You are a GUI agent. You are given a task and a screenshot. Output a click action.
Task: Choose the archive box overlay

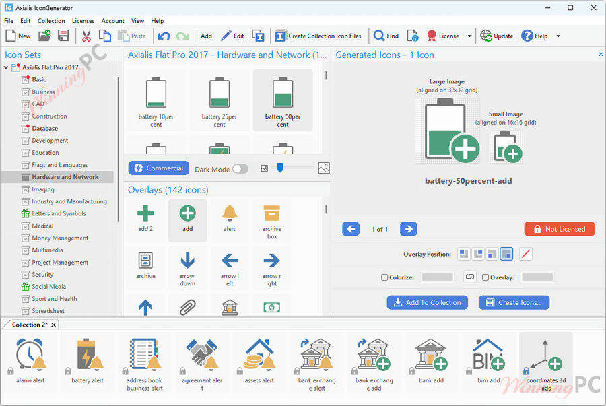(x=272, y=222)
